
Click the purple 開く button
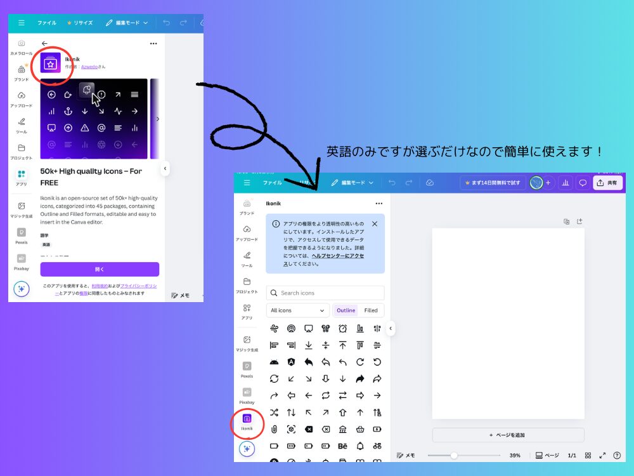pyautogui.click(x=100, y=269)
